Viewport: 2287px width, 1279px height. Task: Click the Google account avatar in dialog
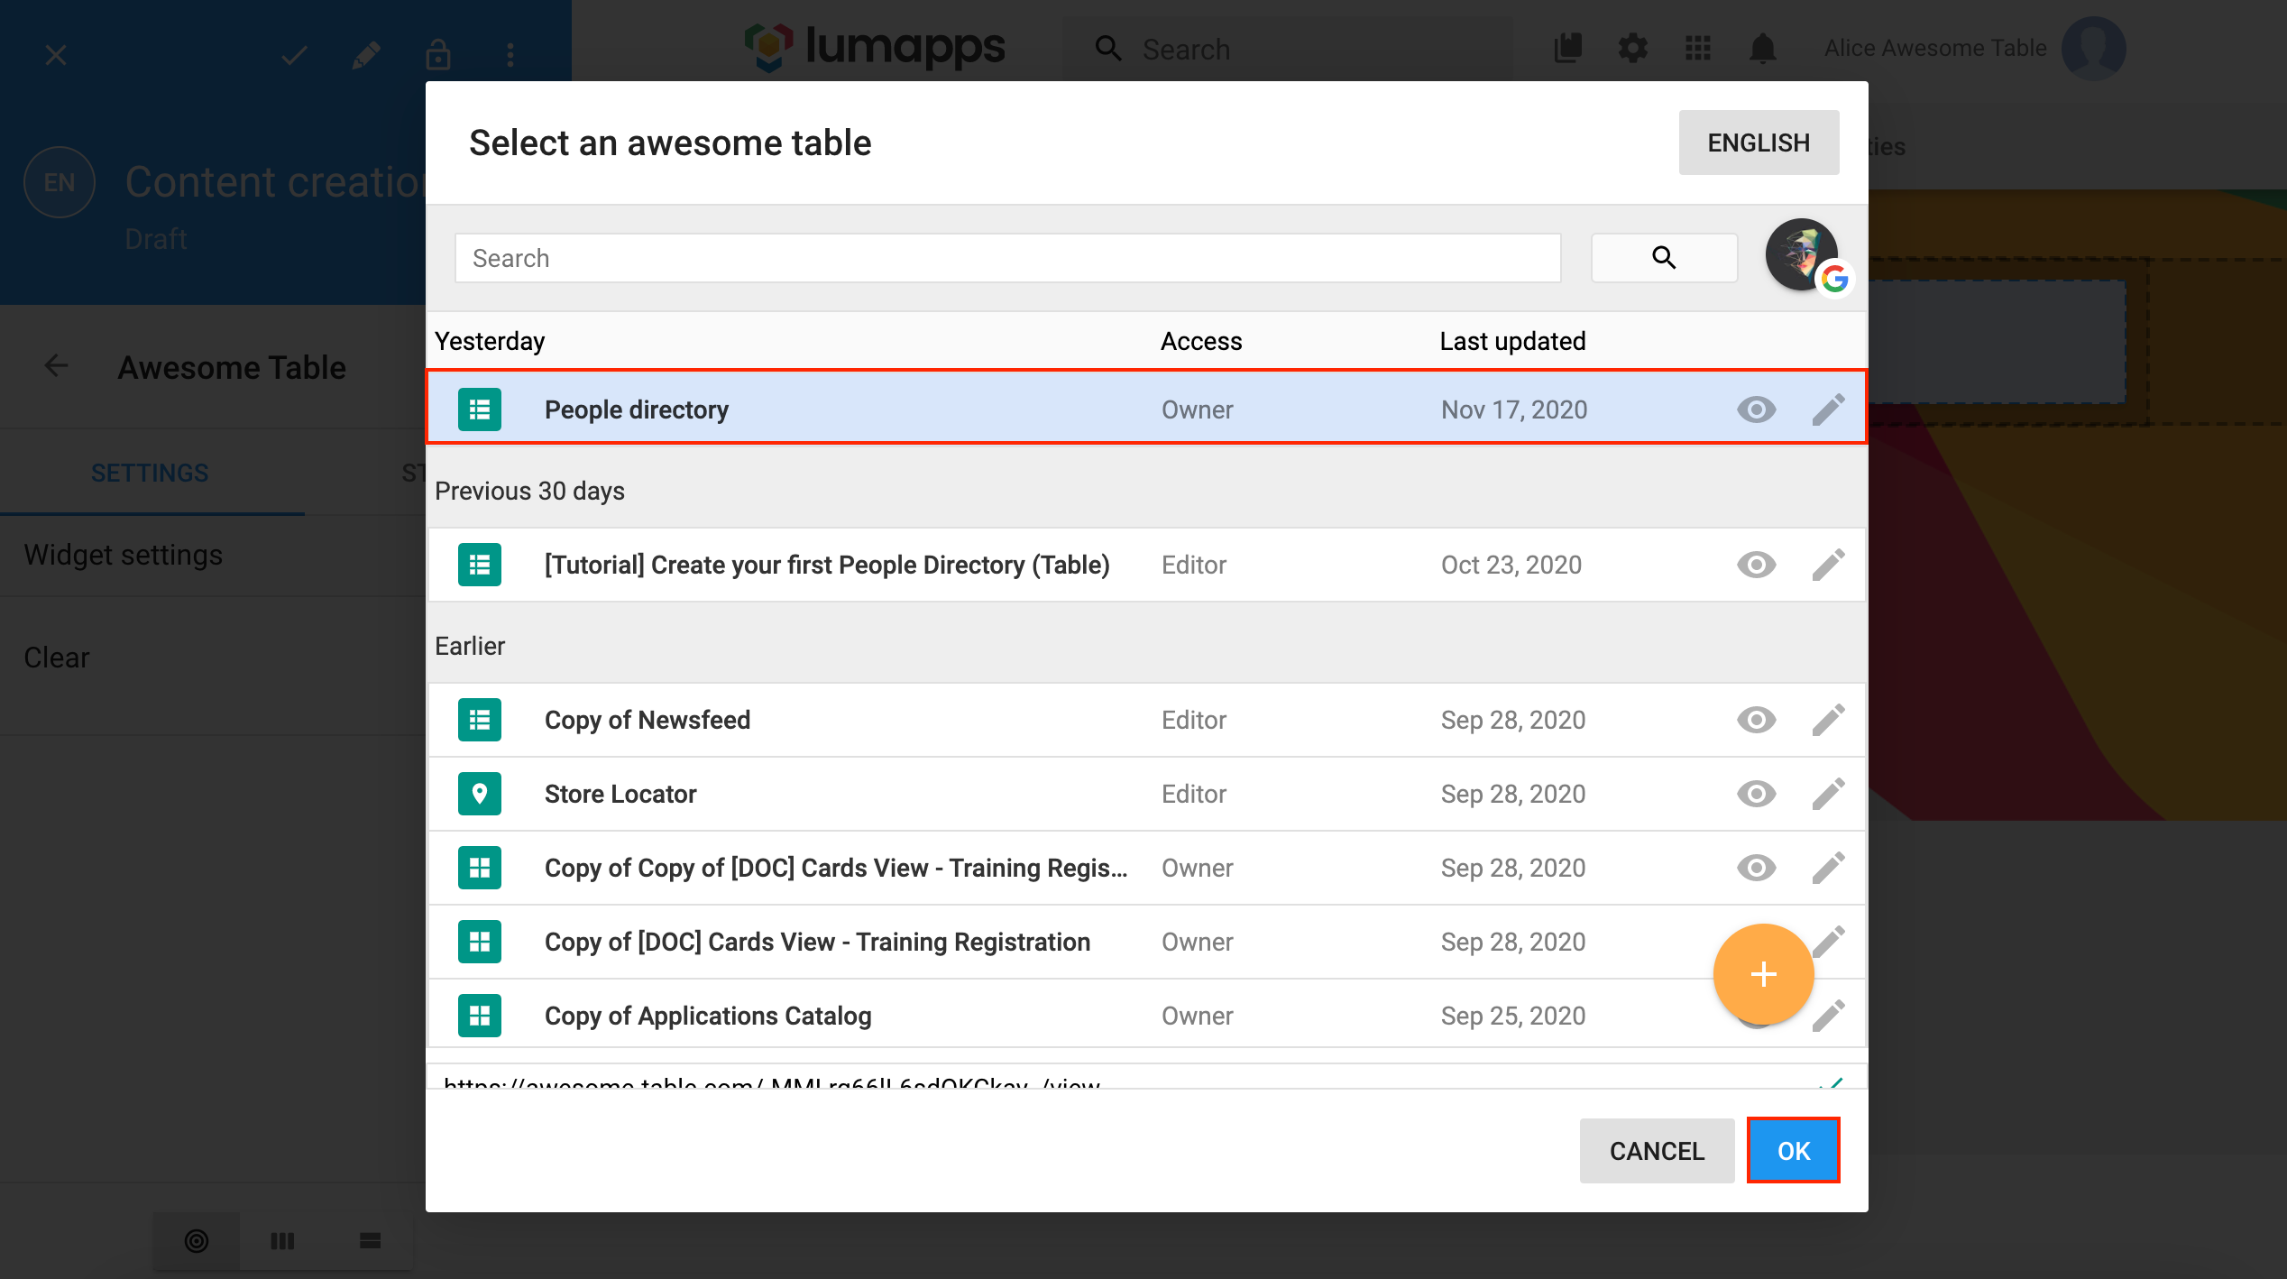(1802, 254)
